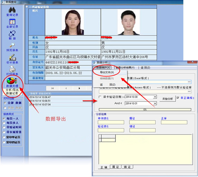Open 全部记录 all records icon
Viewport: 198px width, 177px height.
pos(12,22)
